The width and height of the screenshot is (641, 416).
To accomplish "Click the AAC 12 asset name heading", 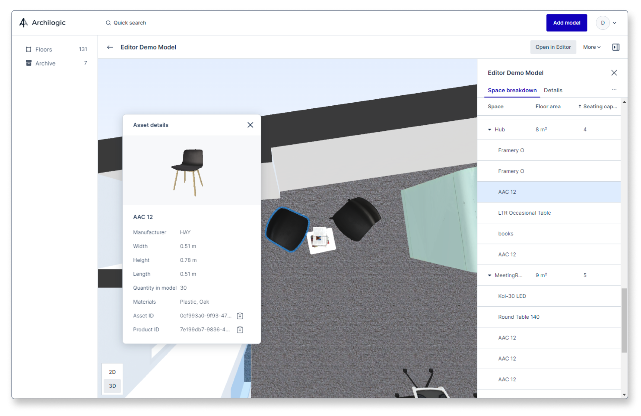I will [143, 217].
